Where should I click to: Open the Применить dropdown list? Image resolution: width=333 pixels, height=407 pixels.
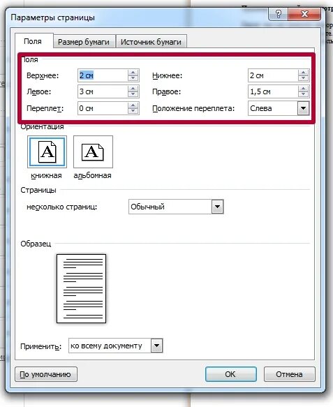[x=156, y=346]
